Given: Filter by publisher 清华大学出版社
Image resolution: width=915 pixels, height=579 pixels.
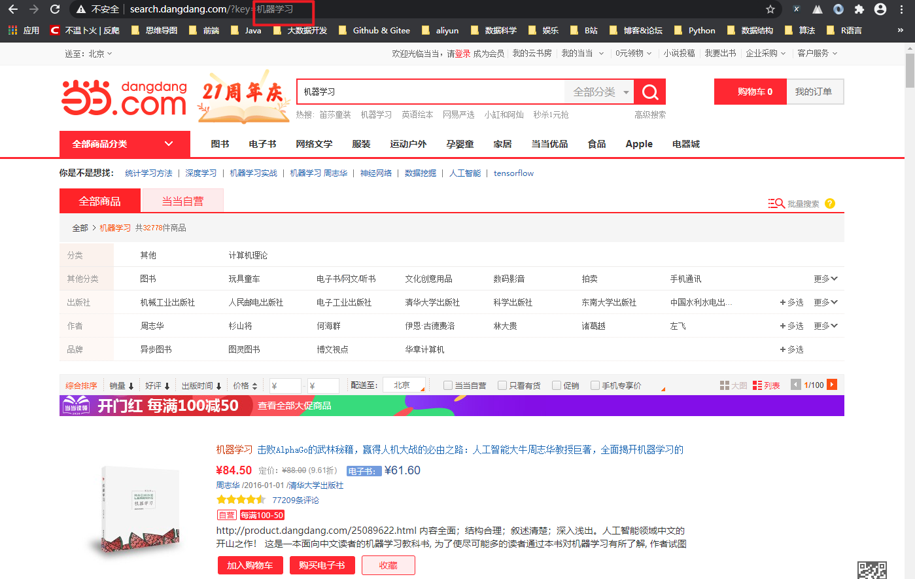Looking at the screenshot, I should tap(432, 302).
